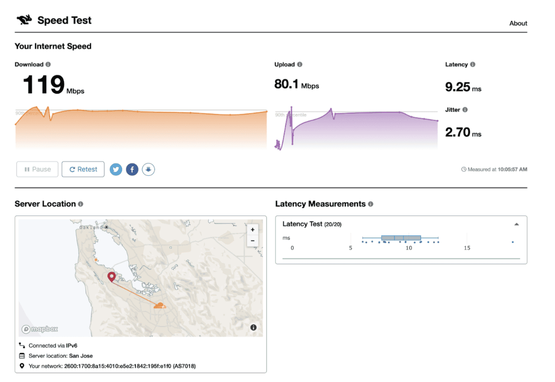Click the latency box plot
The height and width of the screenshot is (382, 555).
pyautogui.click(x=400, y=238)
